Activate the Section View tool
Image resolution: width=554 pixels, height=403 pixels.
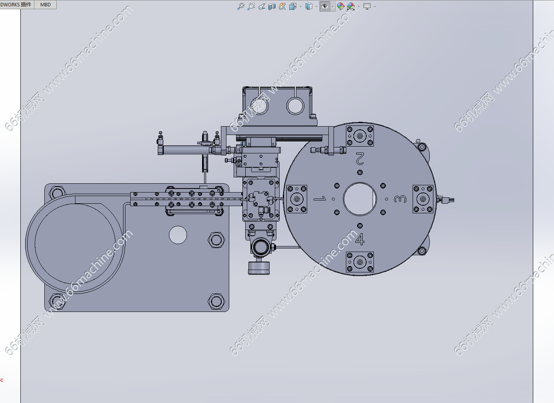click(x=272, y=6)
